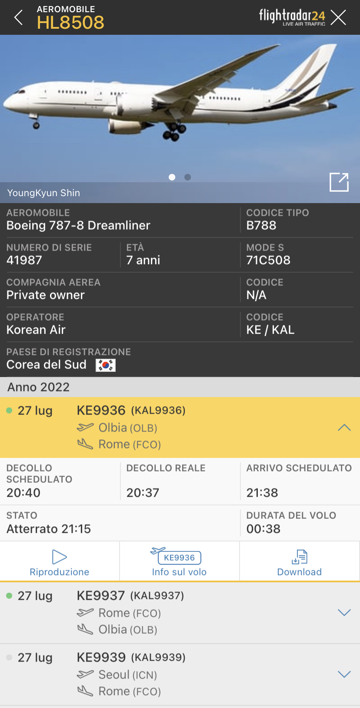The height and width of the screenshot is (708, 360).
Task: Close the aircraft details panel
Action: (x=338, y=18)
